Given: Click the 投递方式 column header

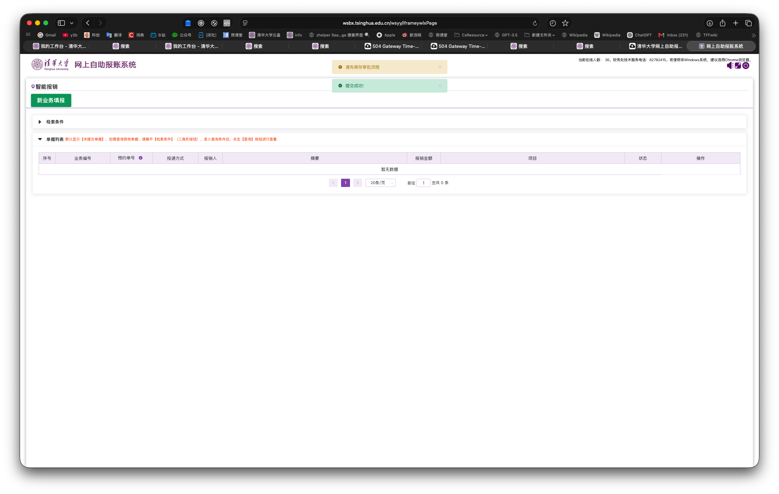Looking at the screenshot, I should pos(175,158).
